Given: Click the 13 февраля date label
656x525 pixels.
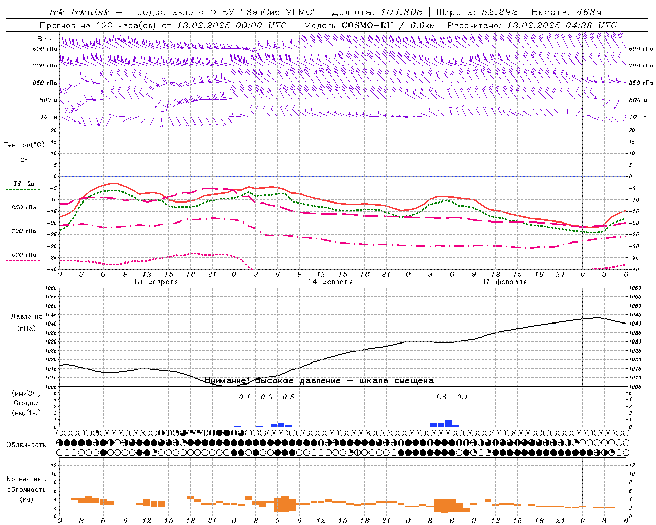Looking at the screenshot, I should coord(156,282).
